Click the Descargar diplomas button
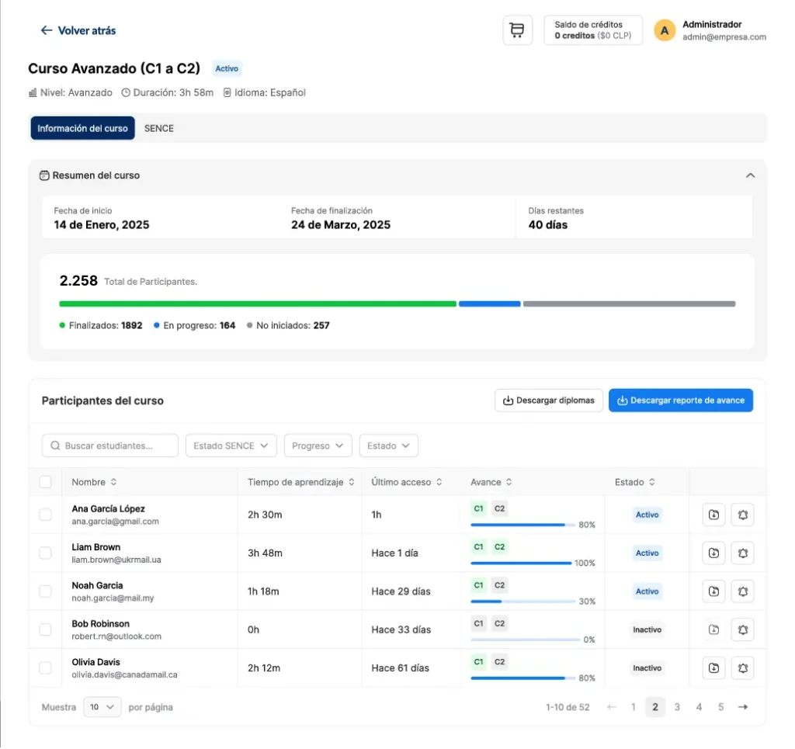This screenshot has width=795, height=749. click(x=549, y=401)
